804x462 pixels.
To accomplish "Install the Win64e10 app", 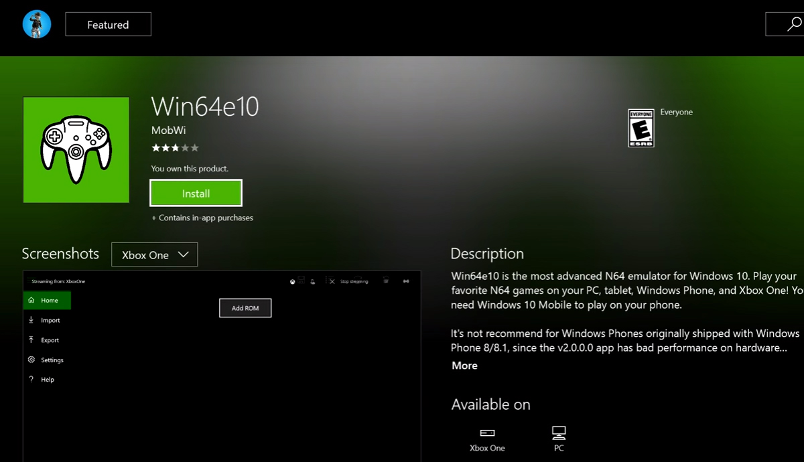I will (196, 194).
